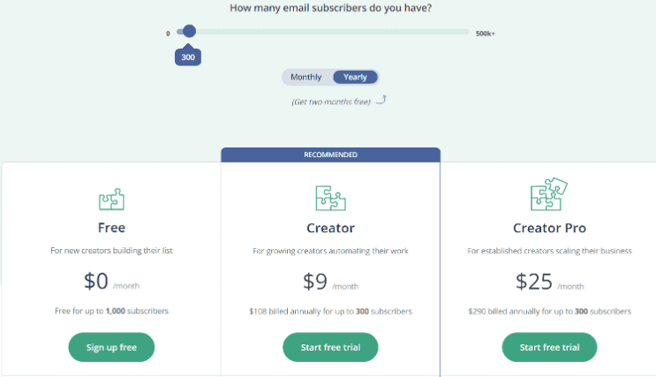Viewport: 656px width, 377px height.
Task: Click the Creator Pro plan heading
Action: (x=549, y=228)
